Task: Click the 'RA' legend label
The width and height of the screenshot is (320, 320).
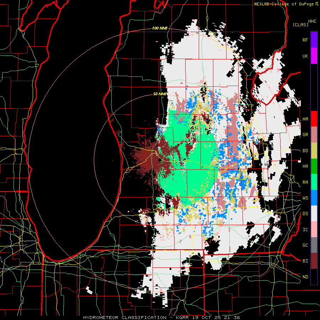Action: 305,182
